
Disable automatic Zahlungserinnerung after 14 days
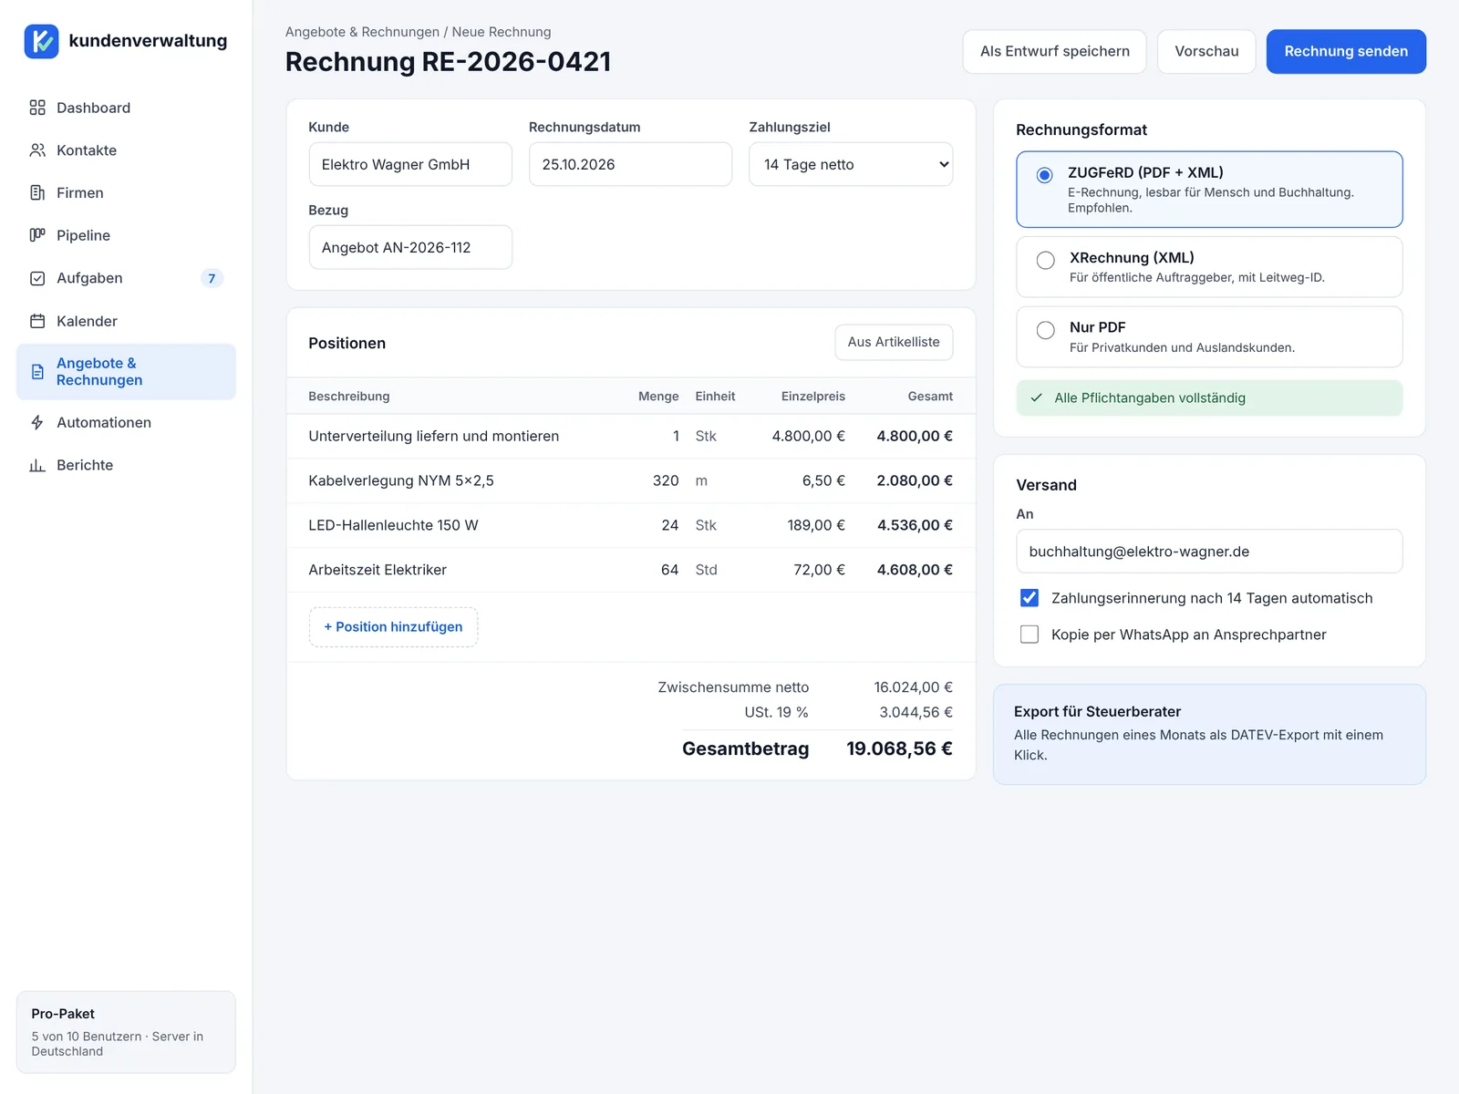click(1030, 598)
